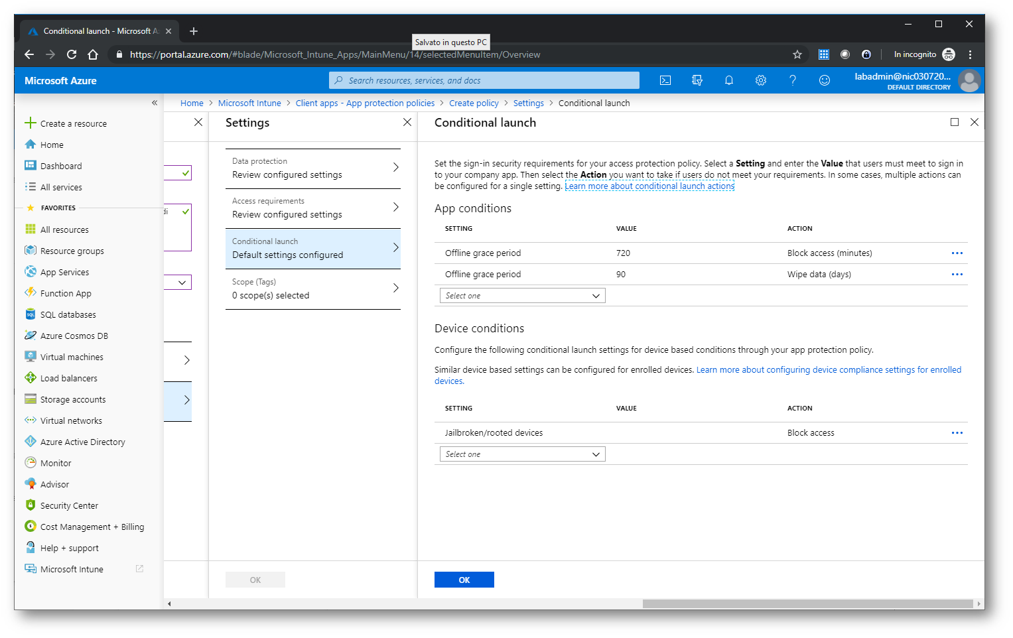1013x638 pixels.
Task: Go to Microsoft Intune breadcrumb
Action: point(249,103)
